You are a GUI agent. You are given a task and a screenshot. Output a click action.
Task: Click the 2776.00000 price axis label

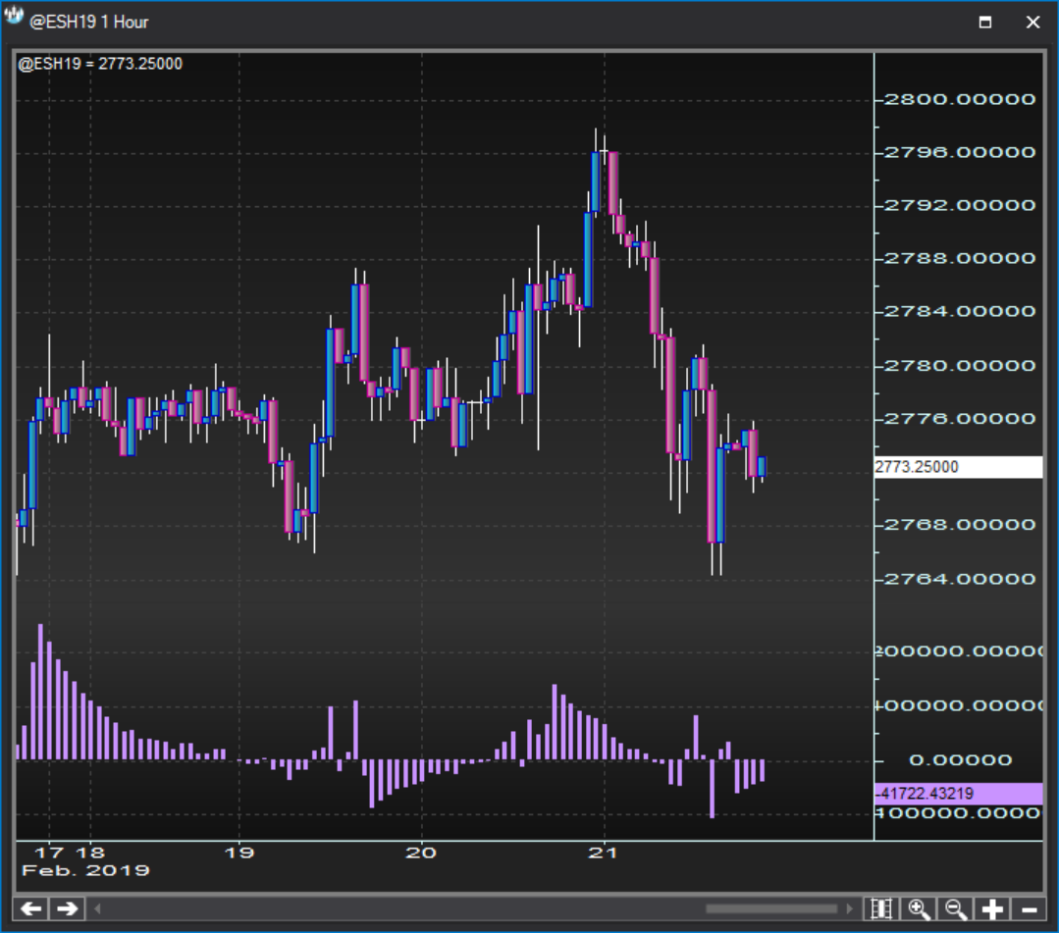[x=960, y=419]
